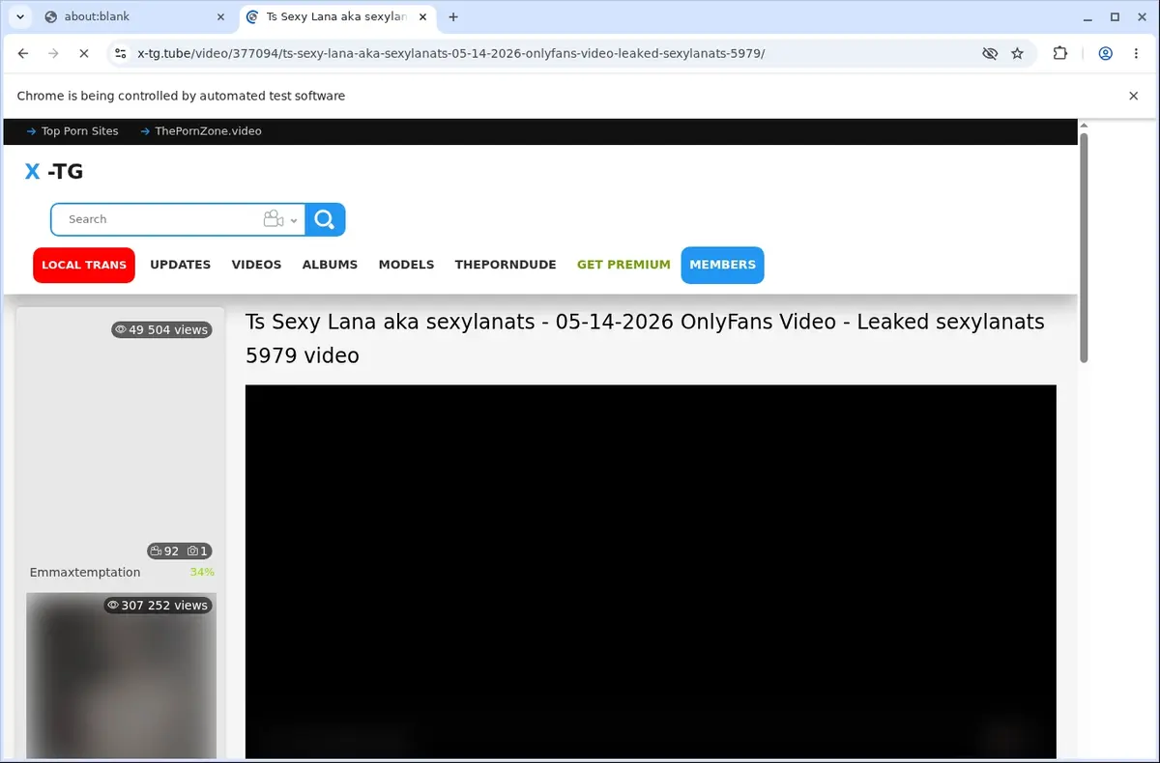Viewport: 1160px width, 763px height.
Task: Click the blue magnifier search button
Action: click(x=325, y=219)
